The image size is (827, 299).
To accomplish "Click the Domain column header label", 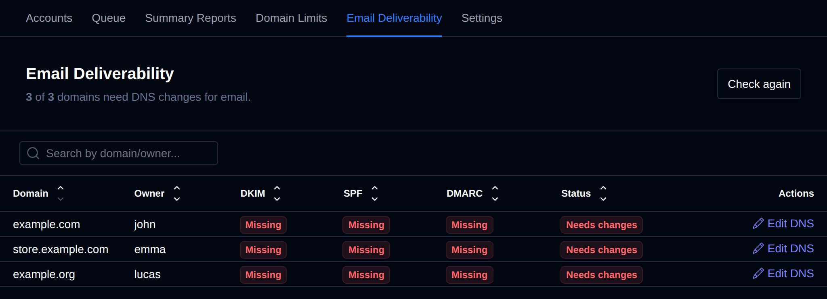I will point(31,193).
